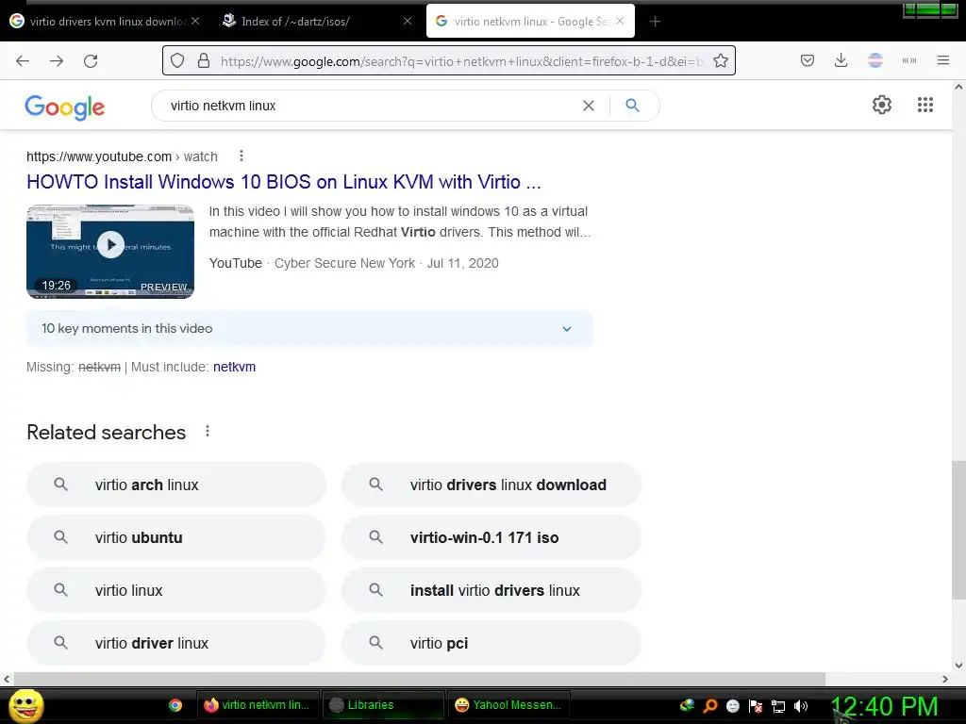Viewport: 966px width, 724px height.
Task: Go forward to the next page
Action: [x=57, y=60]
